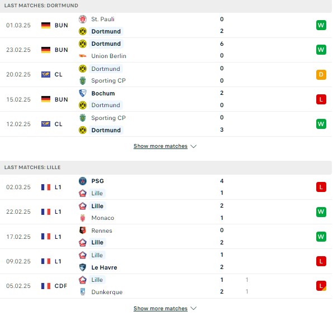Click the Dunkerque club crest

83,292
